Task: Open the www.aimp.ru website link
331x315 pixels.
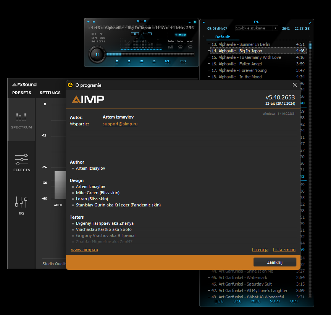Action: click(84, 250)
